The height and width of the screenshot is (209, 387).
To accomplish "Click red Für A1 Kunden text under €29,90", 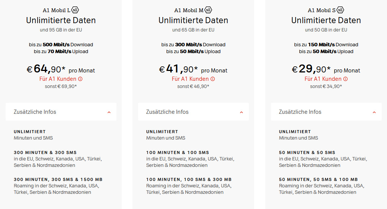I will pos(323,79).
